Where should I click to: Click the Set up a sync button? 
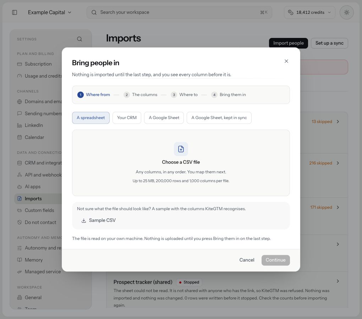click(329, 43)
